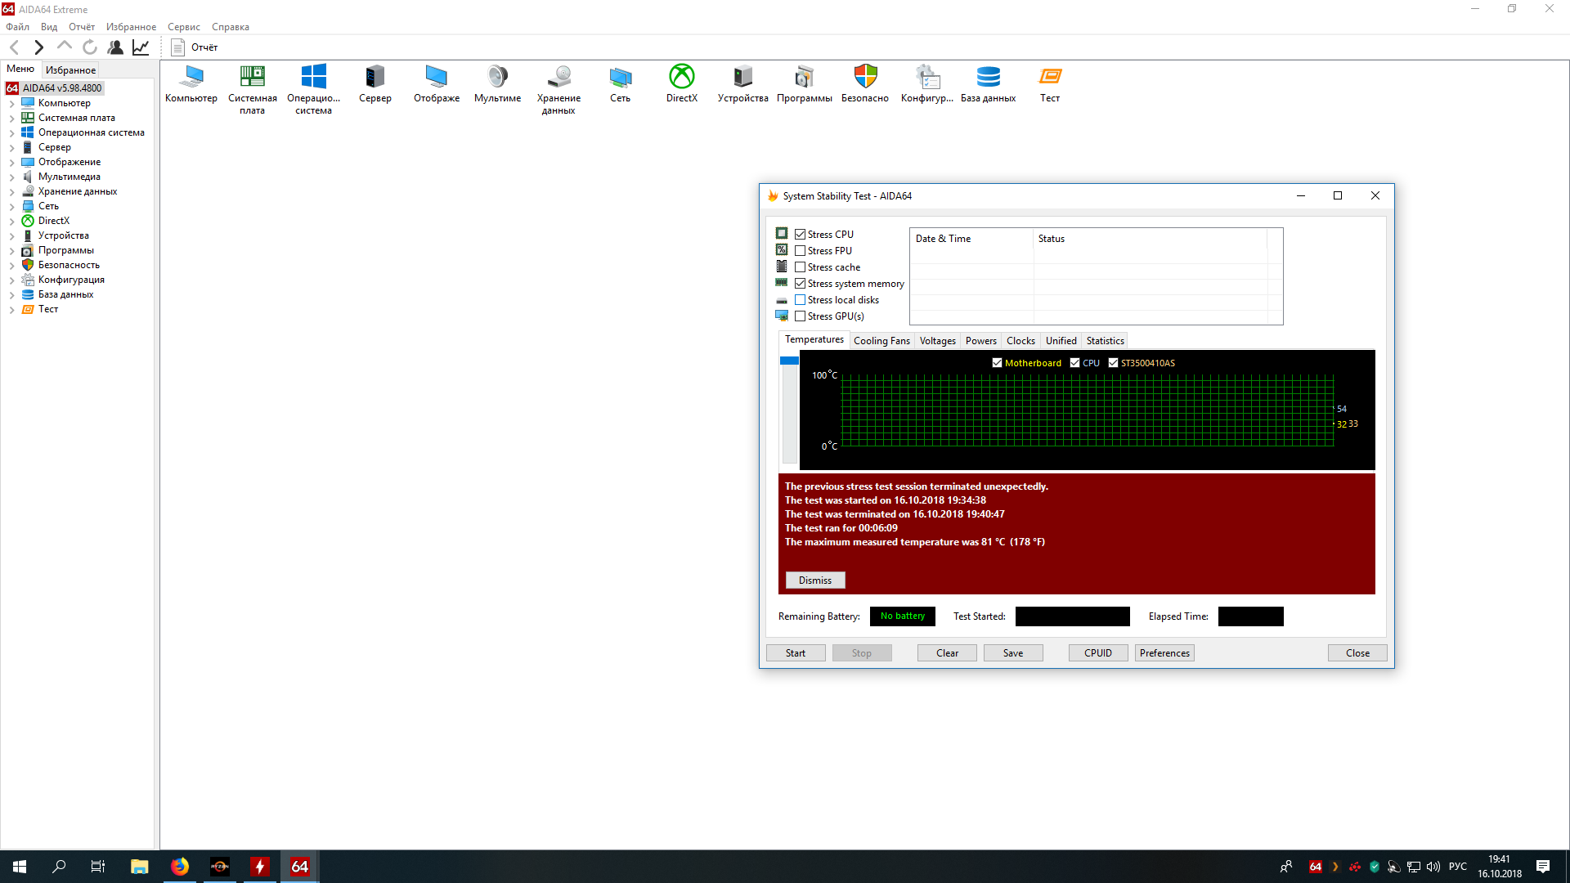The image size is (1570, 883).
Task: Enable the Stress FPU checkbox
Action: (x=801, y=251)
